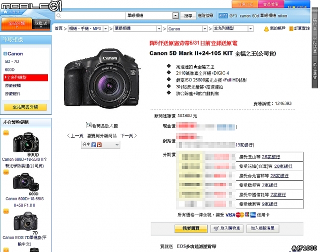Open 28家銀行 link in 玉山 row
Viewport: 320px width, 252px height.
271,157
